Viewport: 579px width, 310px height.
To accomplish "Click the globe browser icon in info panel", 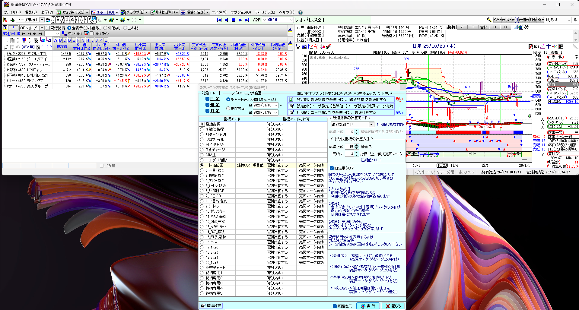I will pyautogui.click(x=520, y=27).
